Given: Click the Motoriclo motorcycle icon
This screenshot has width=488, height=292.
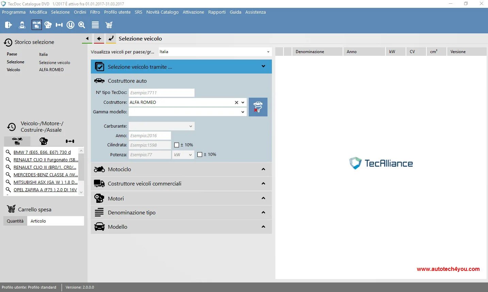Looking at the screenshot, I should pyautogui.click(x=99, y=169).
